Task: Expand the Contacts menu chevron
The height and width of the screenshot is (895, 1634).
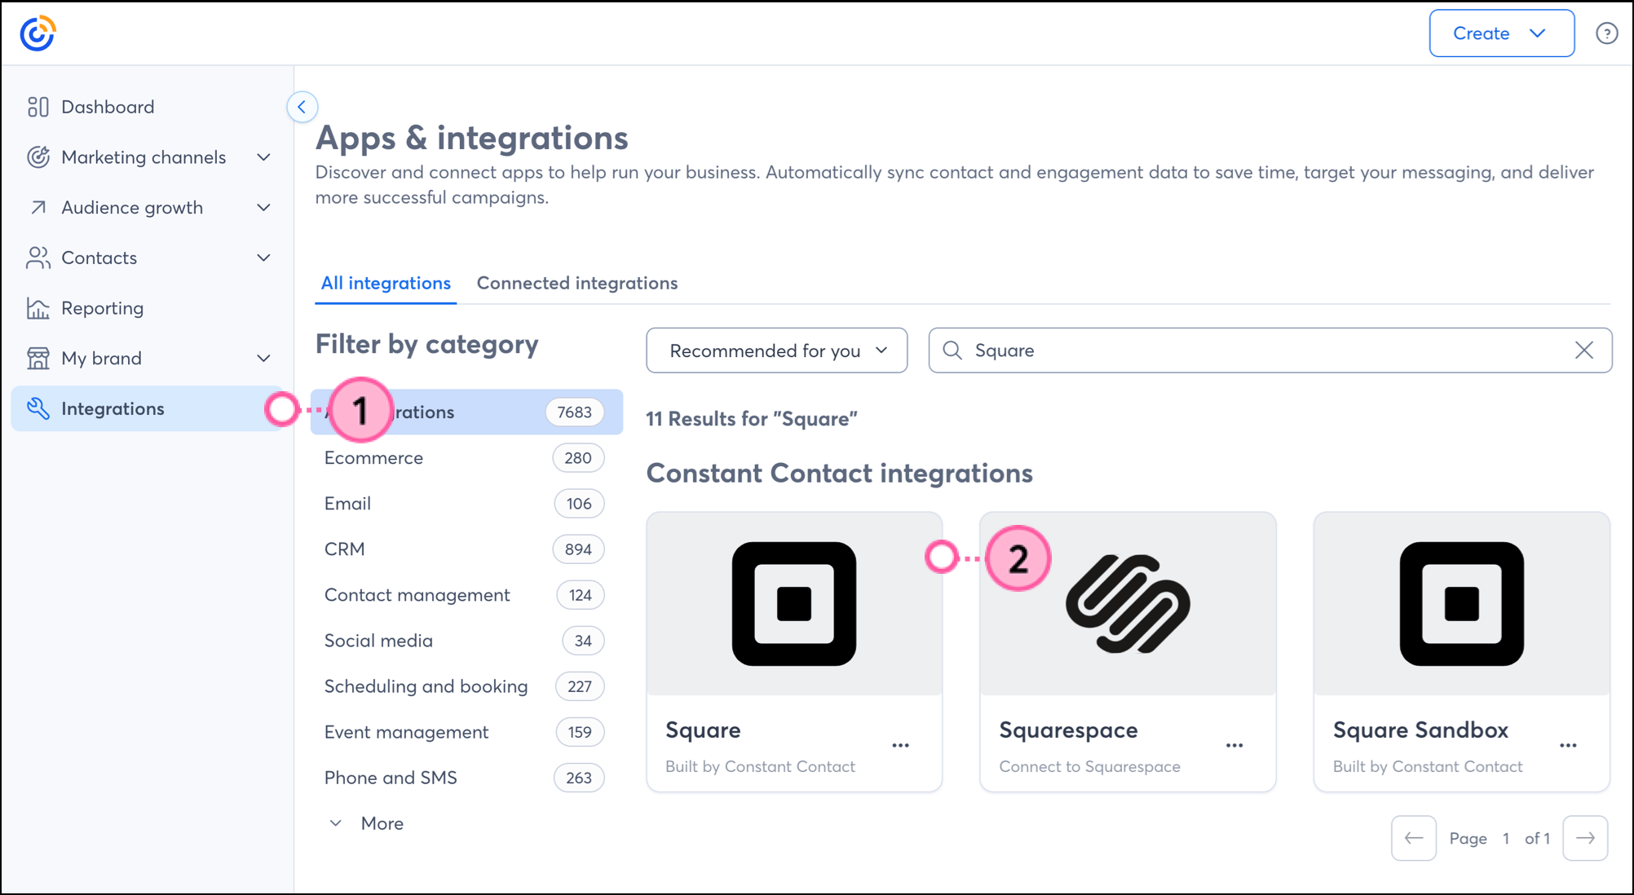Action: pos(263,258)
